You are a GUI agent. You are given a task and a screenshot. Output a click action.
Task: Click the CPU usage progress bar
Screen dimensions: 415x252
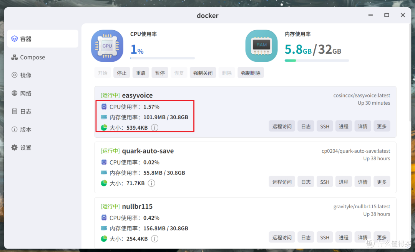(x=163, y=58)
